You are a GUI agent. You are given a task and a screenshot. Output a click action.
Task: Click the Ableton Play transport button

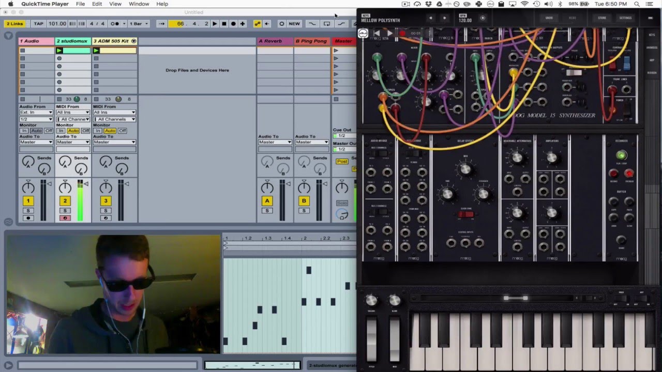(x=215, y=24)
